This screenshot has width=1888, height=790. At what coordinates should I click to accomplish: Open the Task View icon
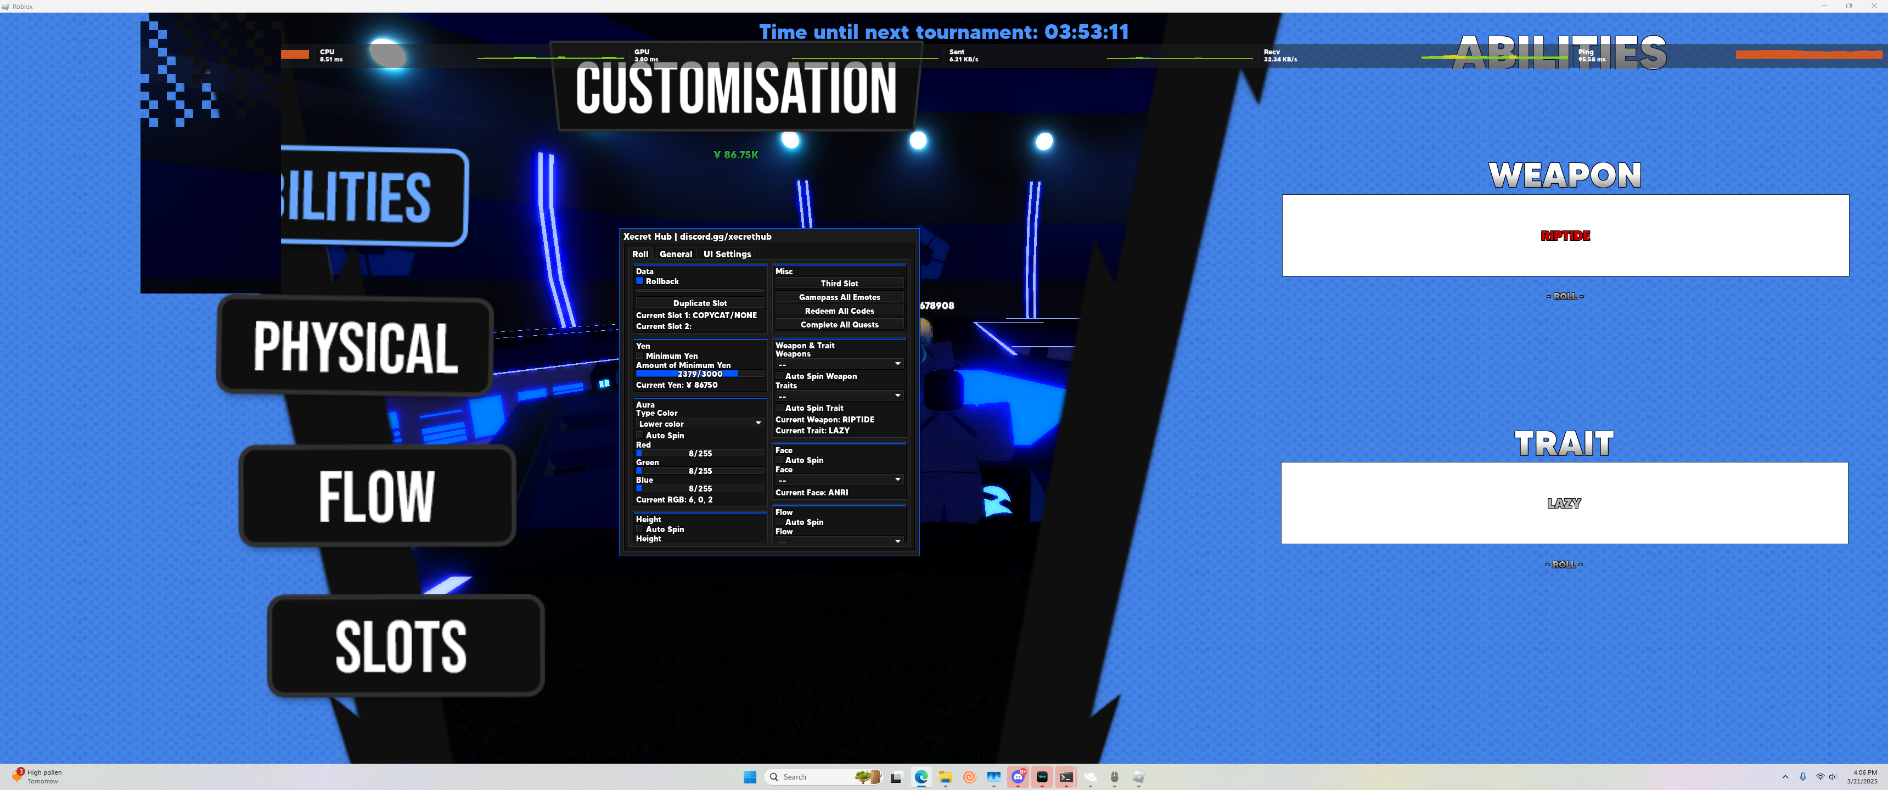(x=896, y=777)
